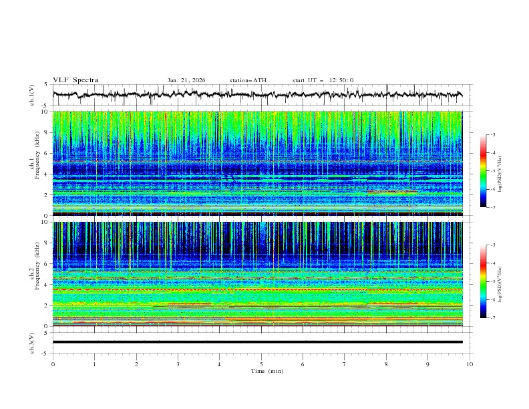Click the 'ch.1(V)' waveform axis label
Screen dimensions: 529x409
click(32, 95)
